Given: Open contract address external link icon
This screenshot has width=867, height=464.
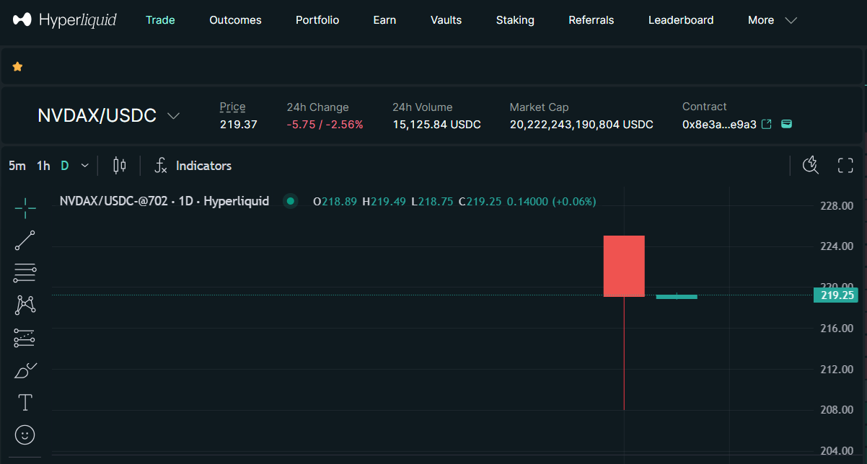Looking at the screenshot, I should coord(767,124).
